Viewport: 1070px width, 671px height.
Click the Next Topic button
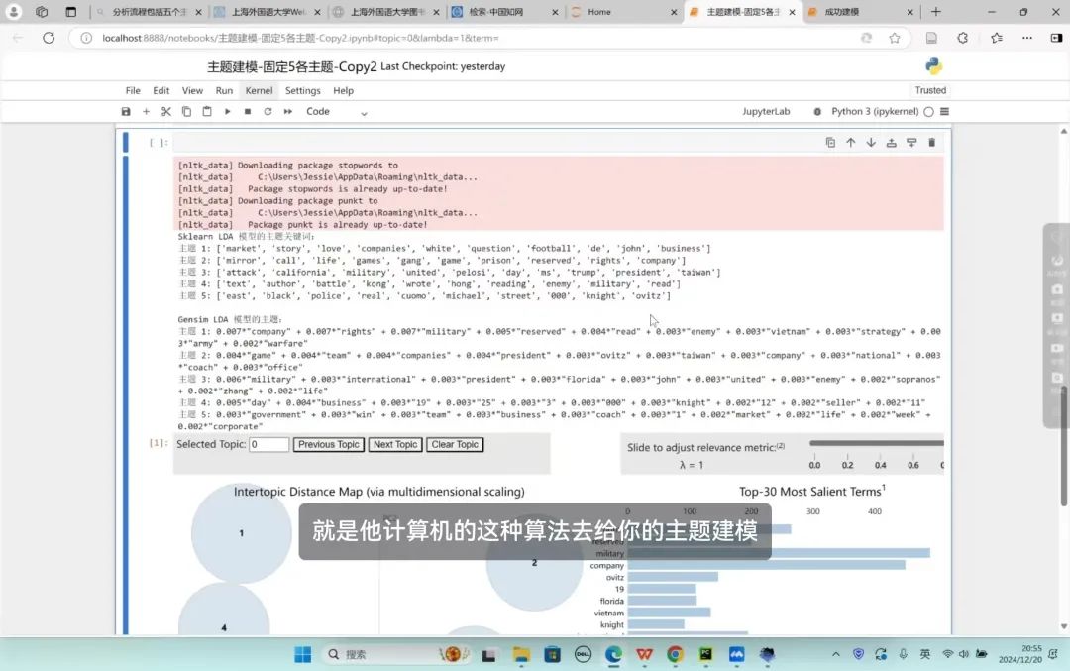(x=395, y=445)
